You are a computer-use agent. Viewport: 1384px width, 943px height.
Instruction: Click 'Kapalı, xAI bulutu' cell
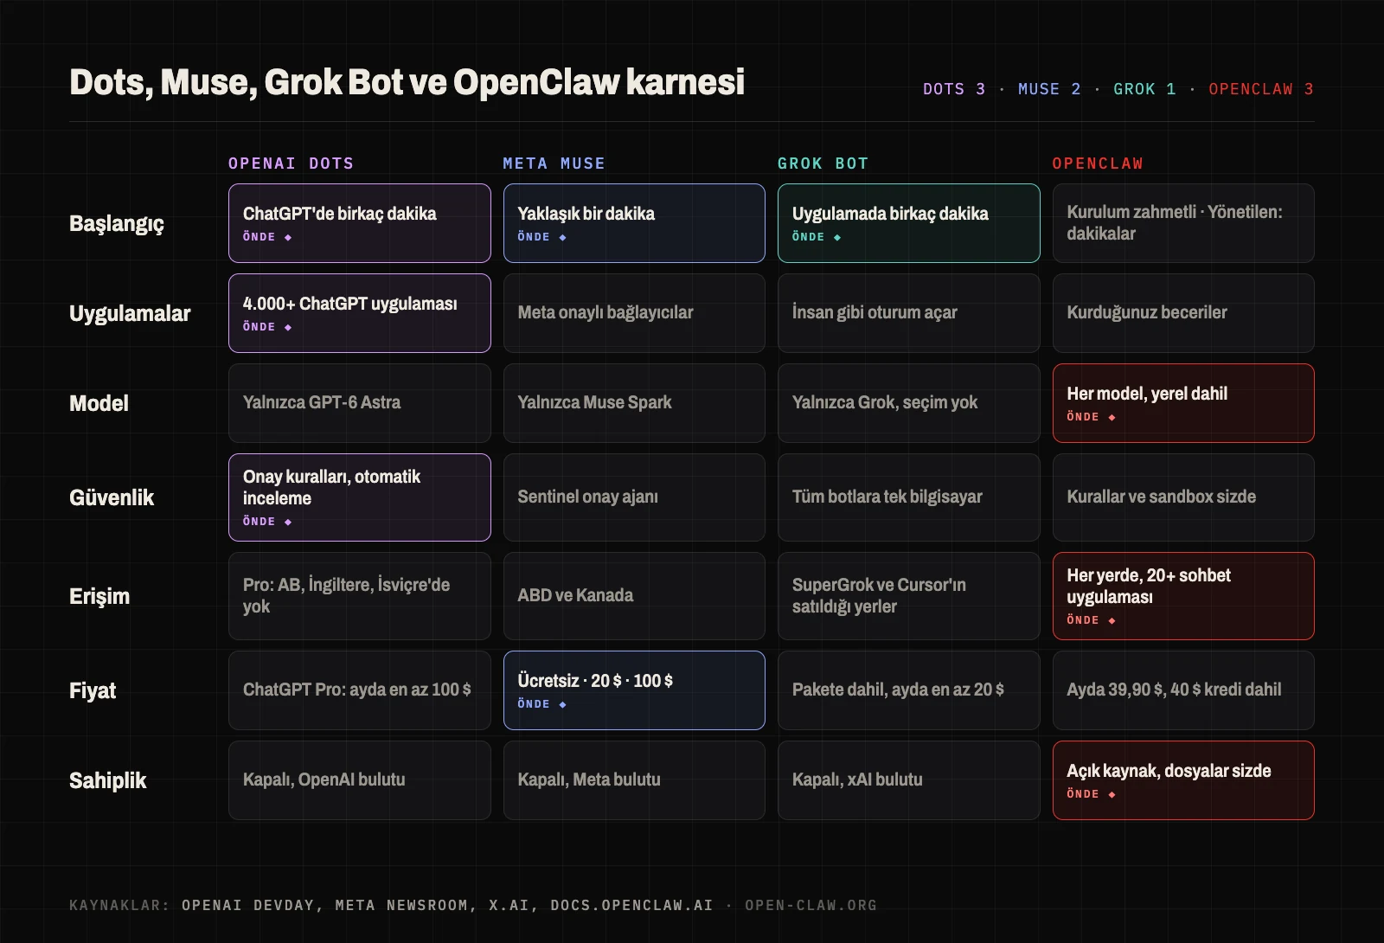pos(908,780)
